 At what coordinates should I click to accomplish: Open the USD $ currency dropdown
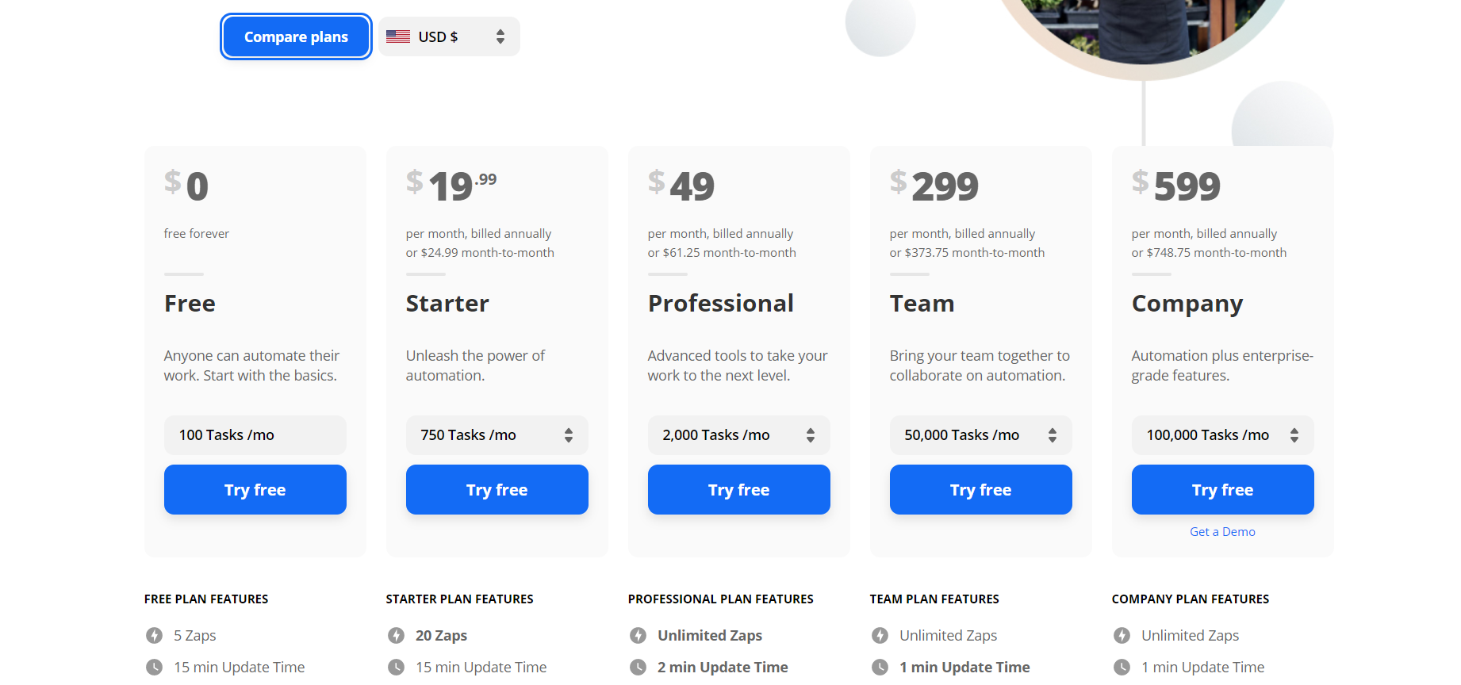click(x=449, y=36)
